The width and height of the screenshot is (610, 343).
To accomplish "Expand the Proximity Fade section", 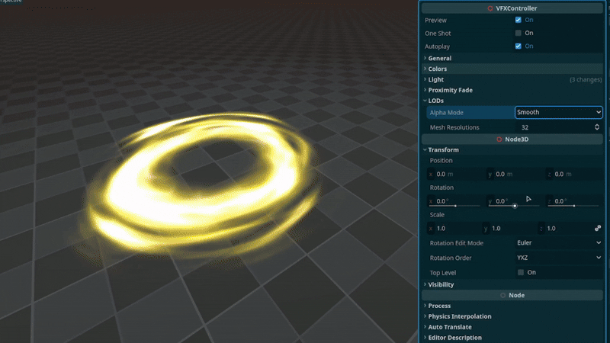I will pos(512,90).
